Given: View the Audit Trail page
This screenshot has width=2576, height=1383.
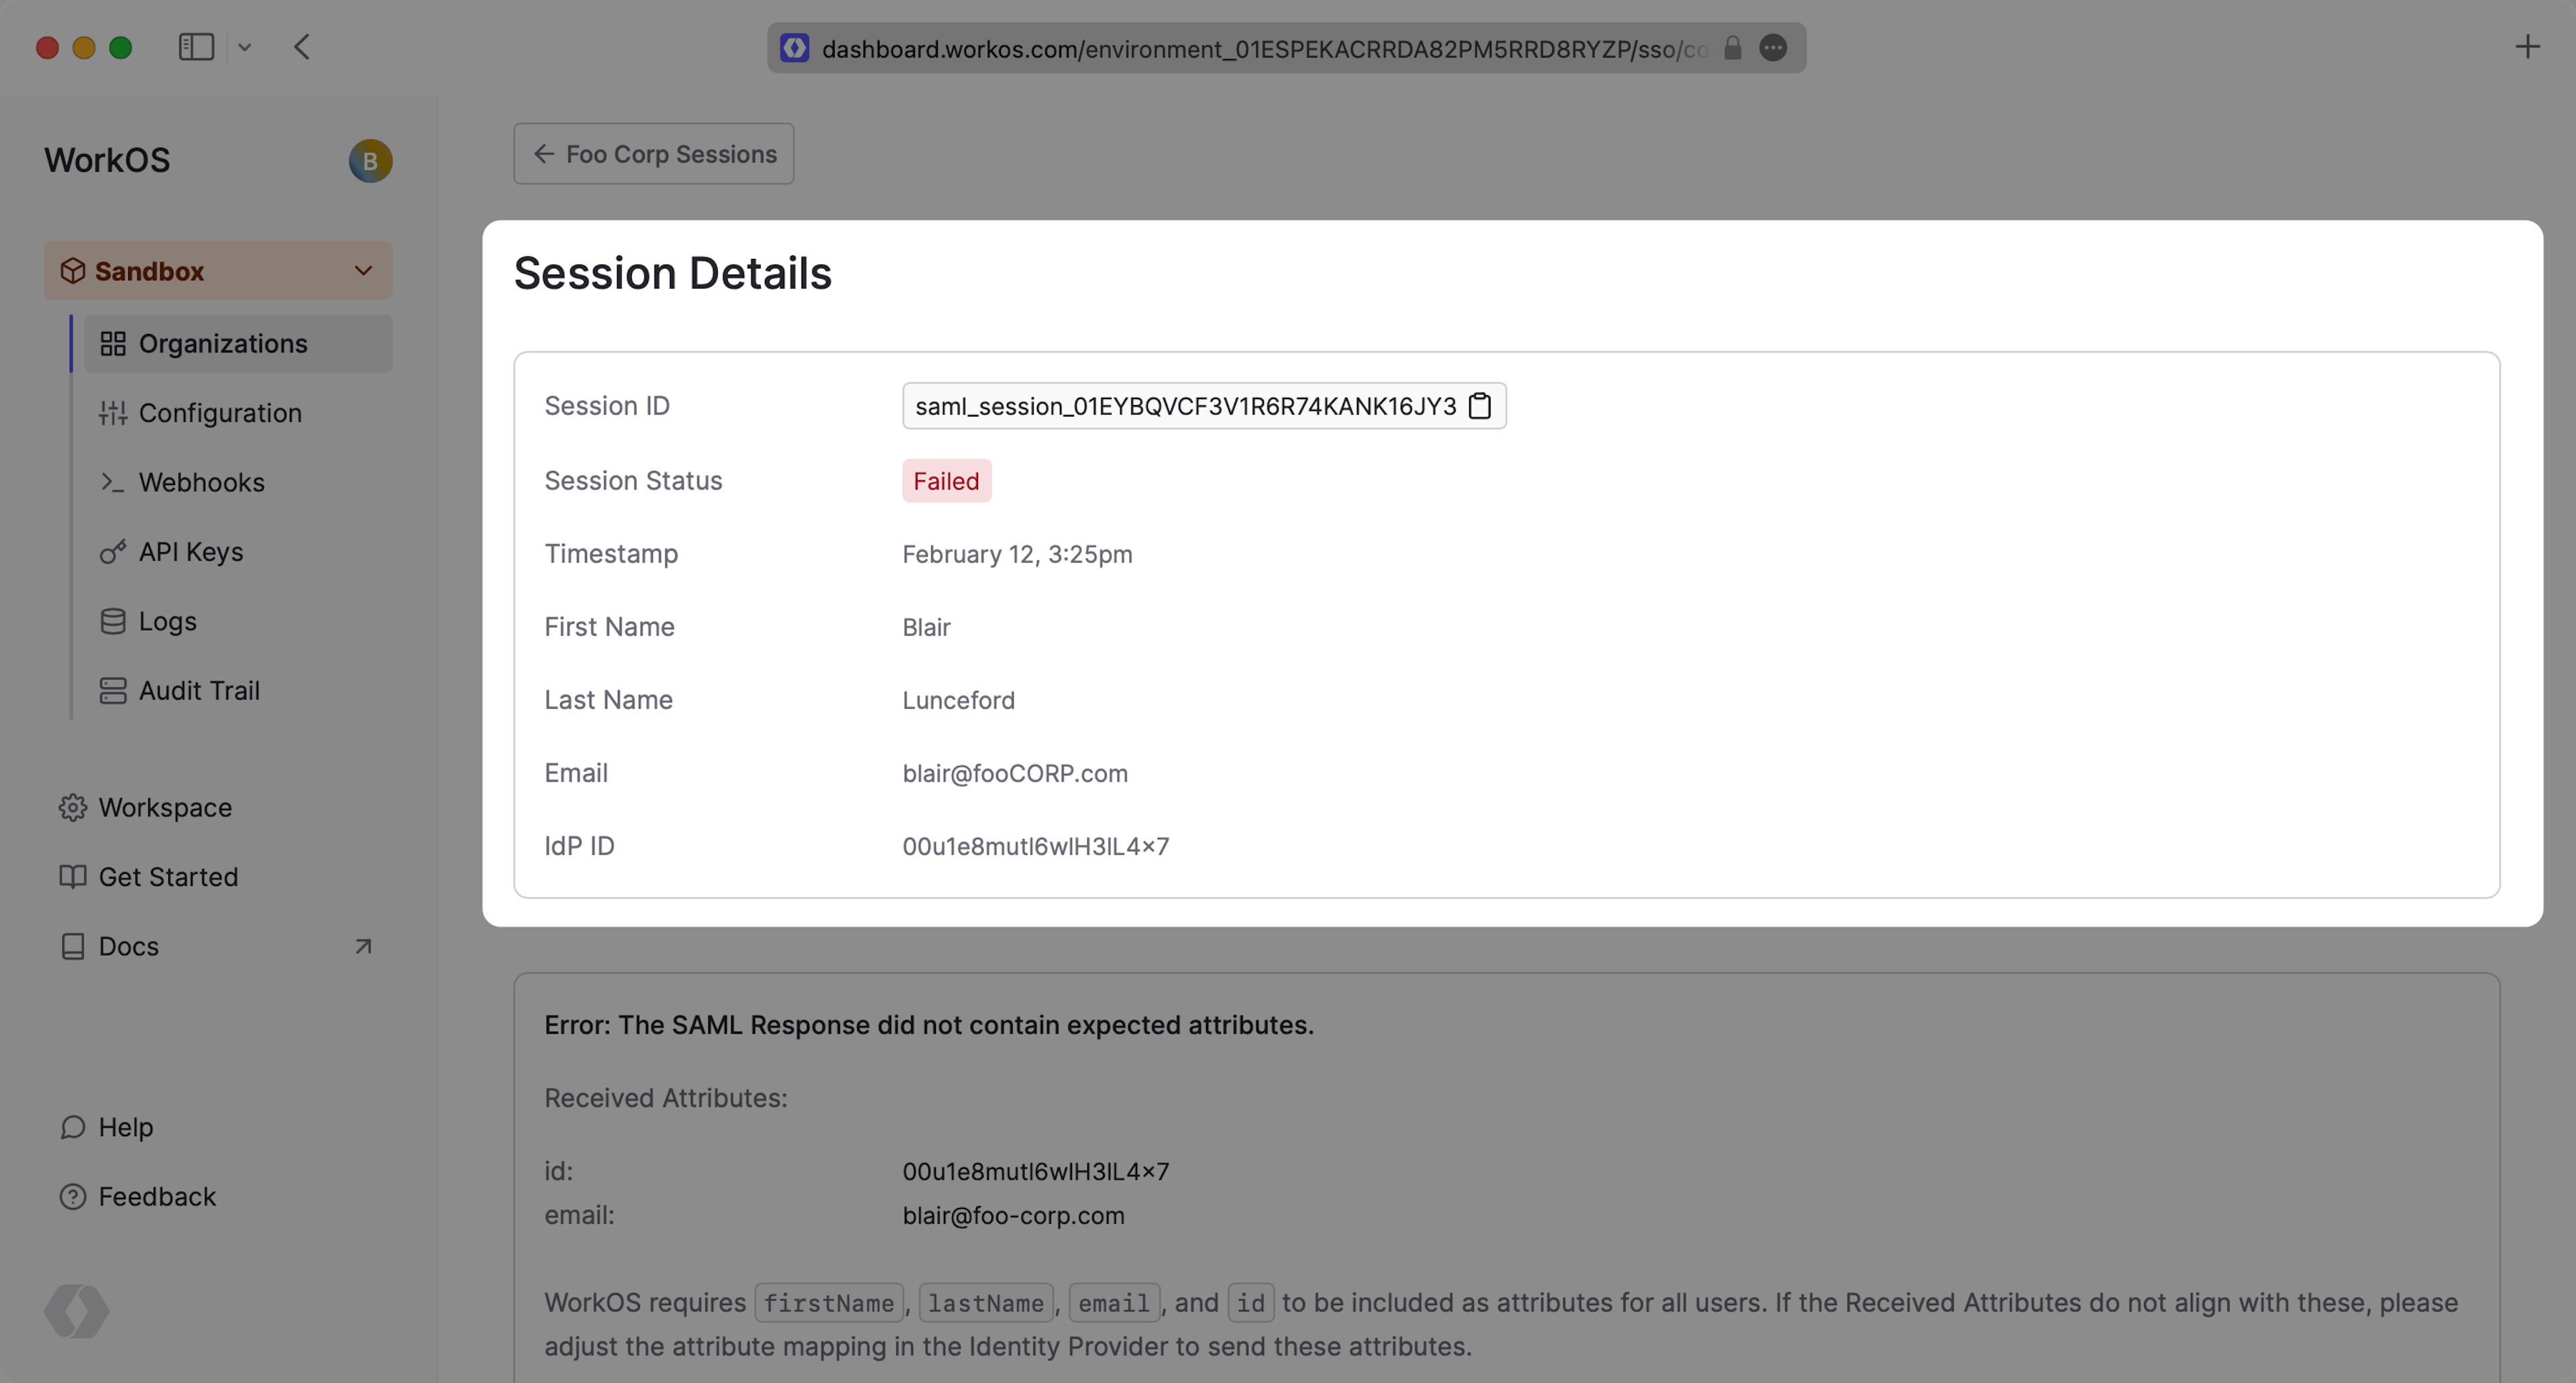Looking at the screenshot, I should [199, 690].
